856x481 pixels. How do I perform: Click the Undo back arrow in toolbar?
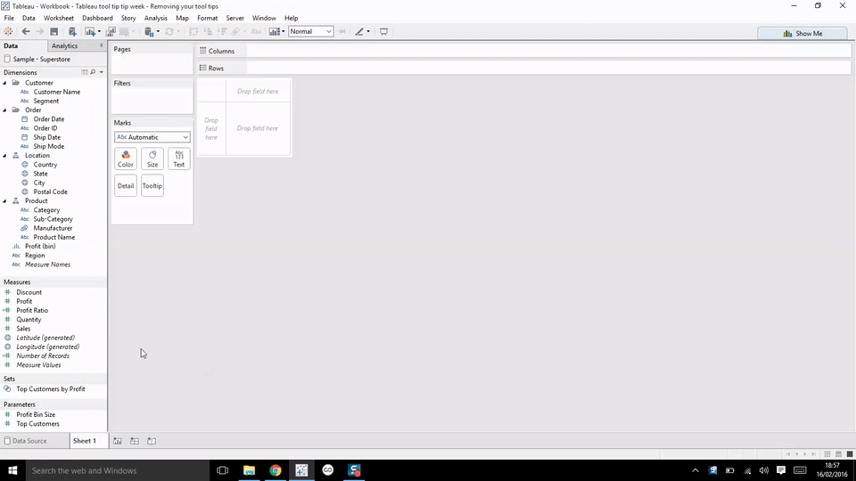click(26, 32)
